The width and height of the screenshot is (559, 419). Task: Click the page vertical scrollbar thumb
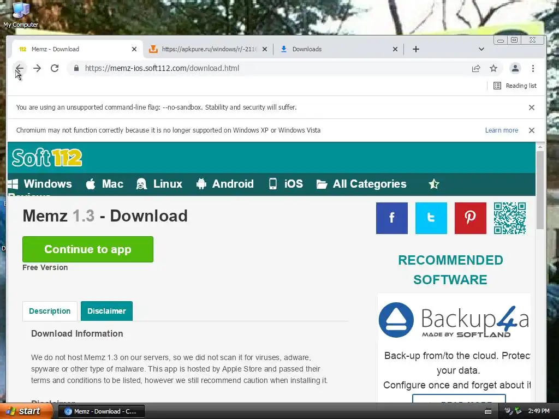[x=540, y=190]
